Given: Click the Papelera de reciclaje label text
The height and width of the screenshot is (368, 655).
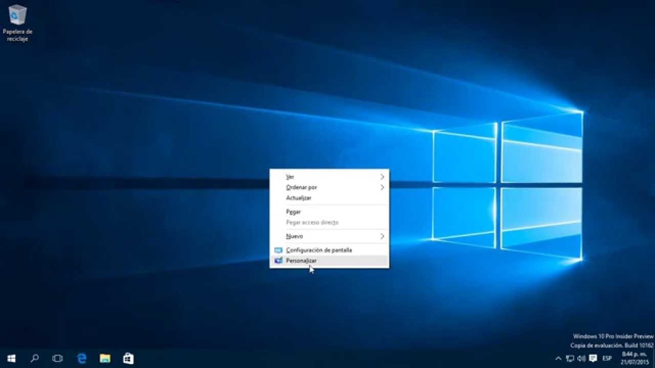Looking at the screenshot, I should tap(17, 34).
